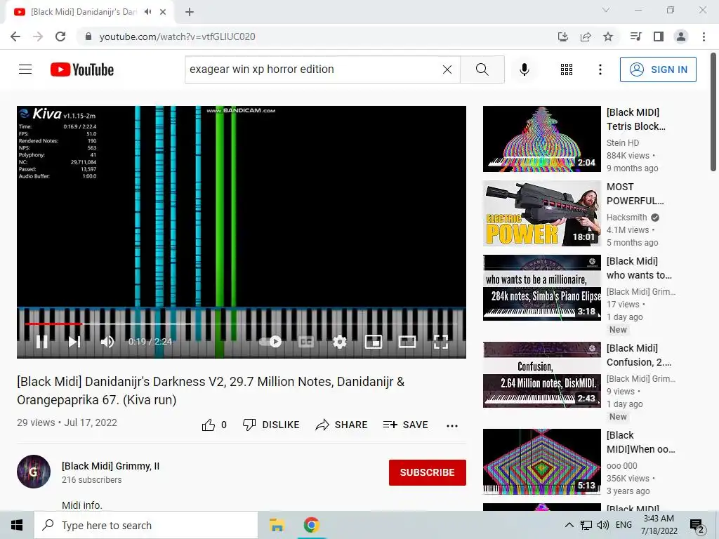Bookmark this tab with star
The width and height of the screenshot is (719, 539).
[x=608, y=36]
